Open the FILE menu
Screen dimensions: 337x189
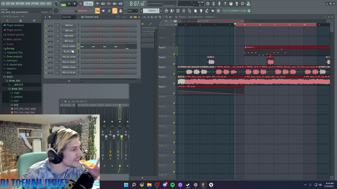[3, 4]
